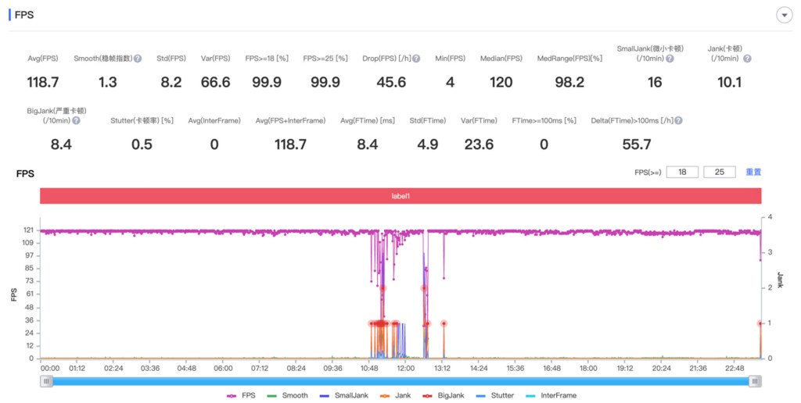Image resolution: width=801 pixels, height=403 pixels.
Task: Select the red label1 segment bar
Action: pos(400,196)
